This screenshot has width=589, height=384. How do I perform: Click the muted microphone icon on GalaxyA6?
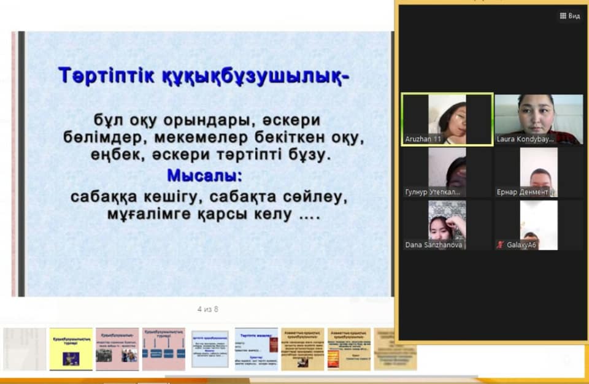tap(501, 245)
